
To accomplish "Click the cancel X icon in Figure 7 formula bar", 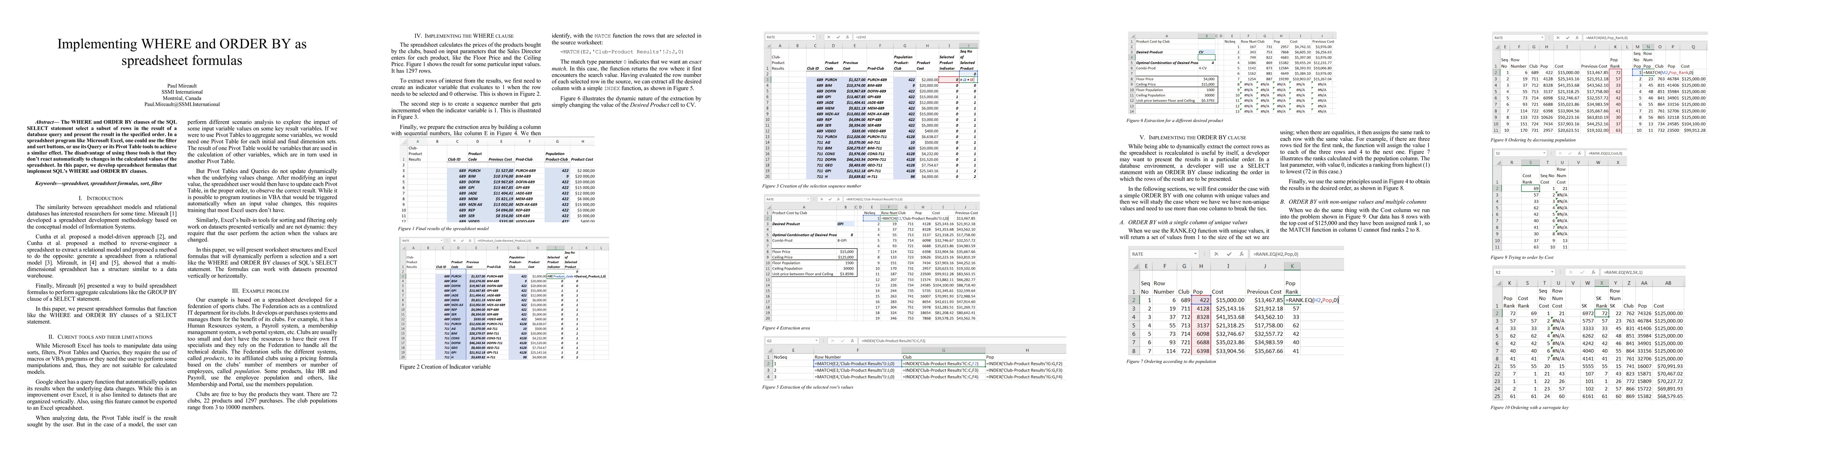I will coord(1217,254).
